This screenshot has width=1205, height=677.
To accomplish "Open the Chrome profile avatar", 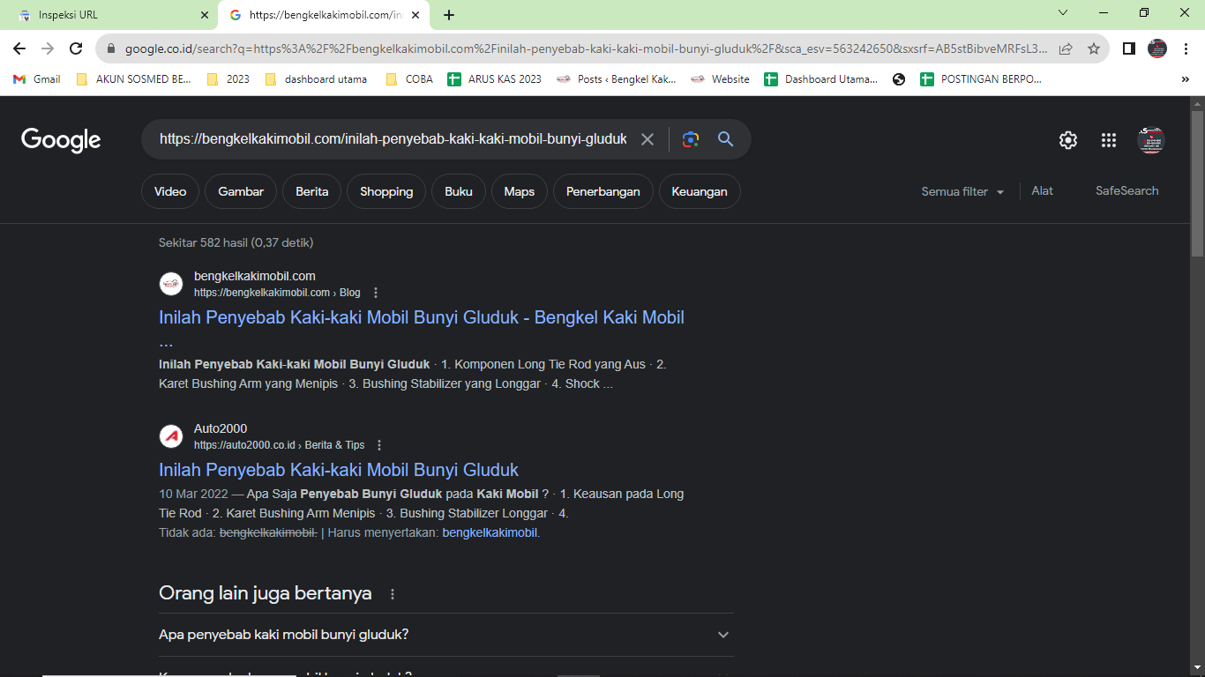I will tap(1157, 49).
